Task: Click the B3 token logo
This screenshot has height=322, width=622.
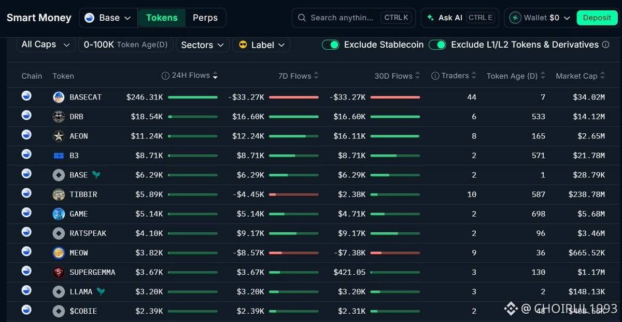Action: pos(59,156)
